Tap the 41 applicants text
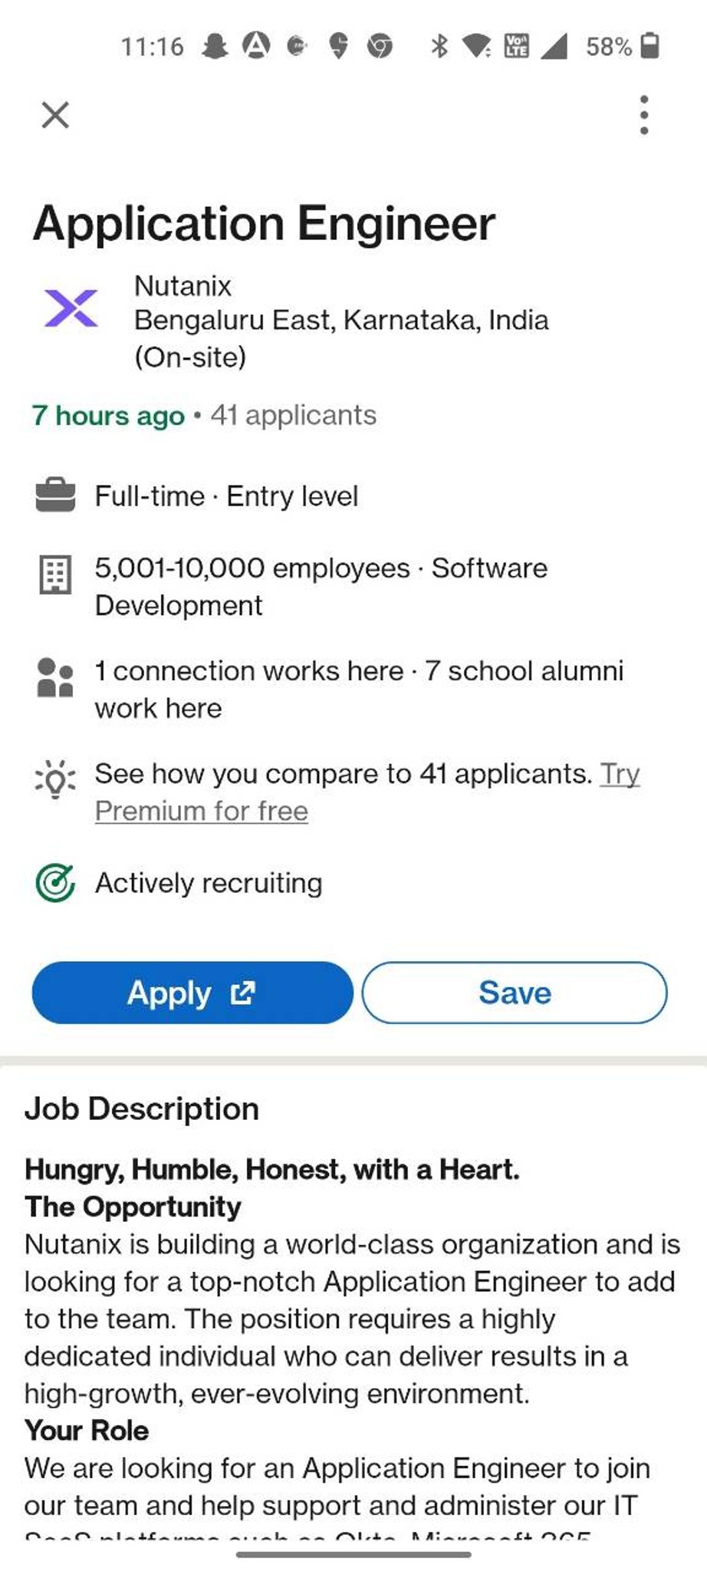 point(294,415)
